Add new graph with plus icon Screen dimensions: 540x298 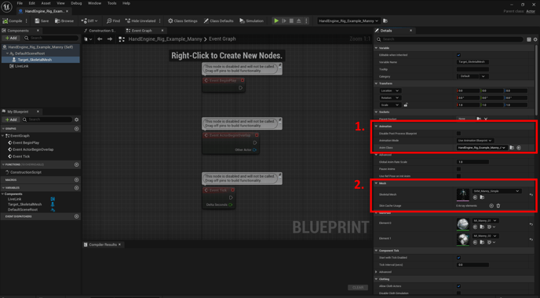[x=76, y=129]
